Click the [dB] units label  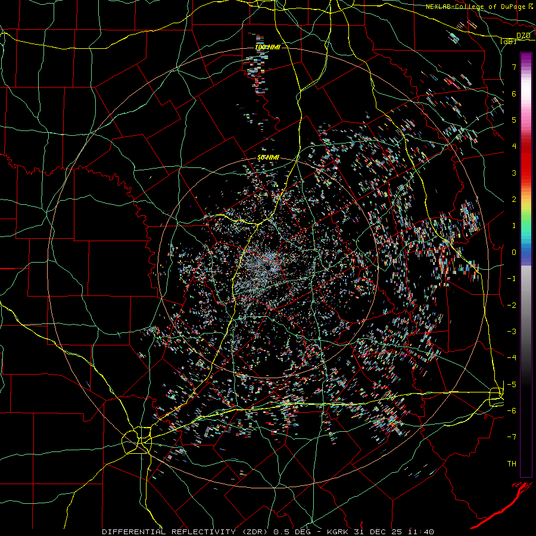tap(509, 41)
